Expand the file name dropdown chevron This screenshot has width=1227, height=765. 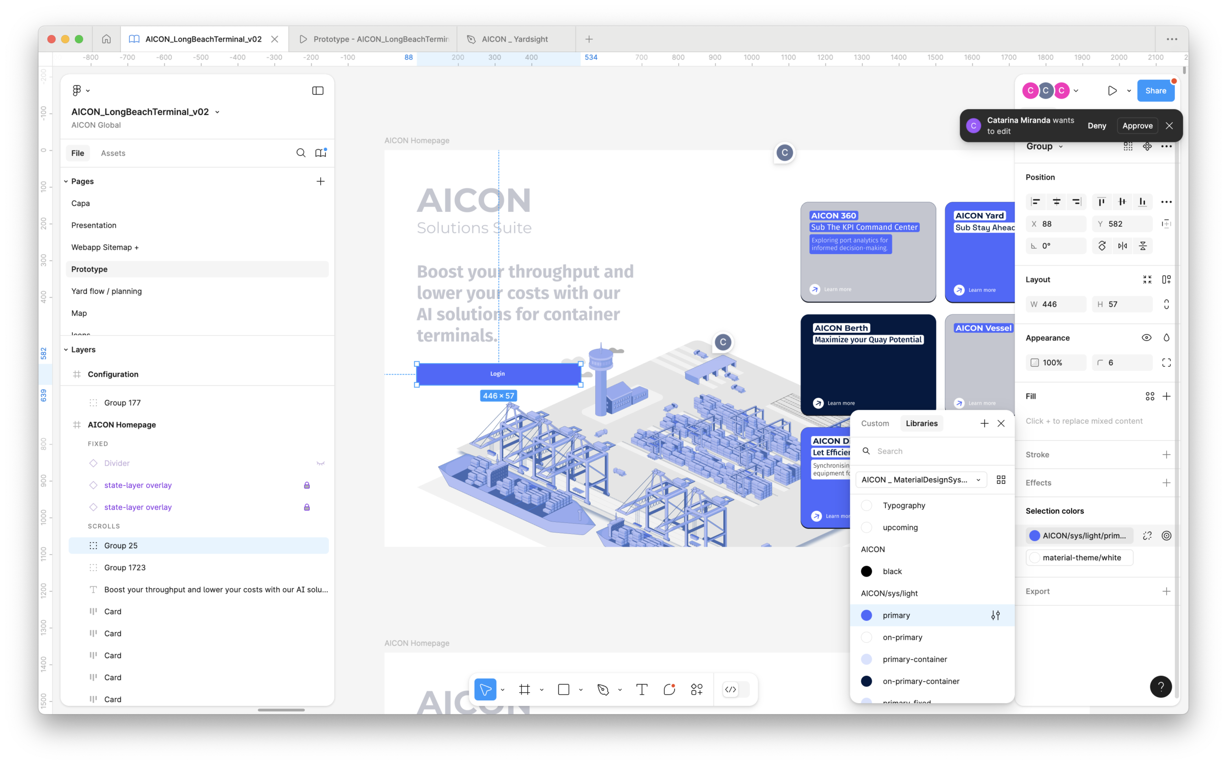(x=218, y=112)
